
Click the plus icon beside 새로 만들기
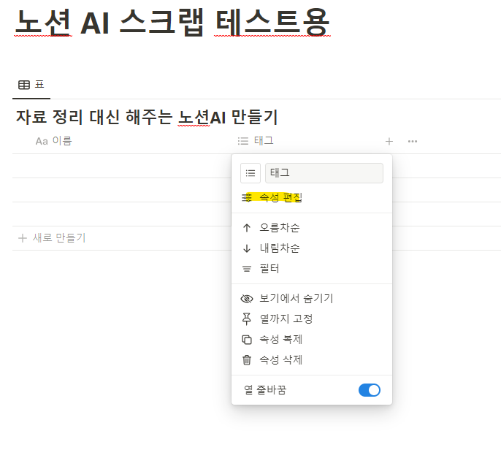pos(23,238)
